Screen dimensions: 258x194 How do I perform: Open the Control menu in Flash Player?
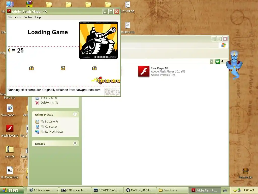pos(28,17)
